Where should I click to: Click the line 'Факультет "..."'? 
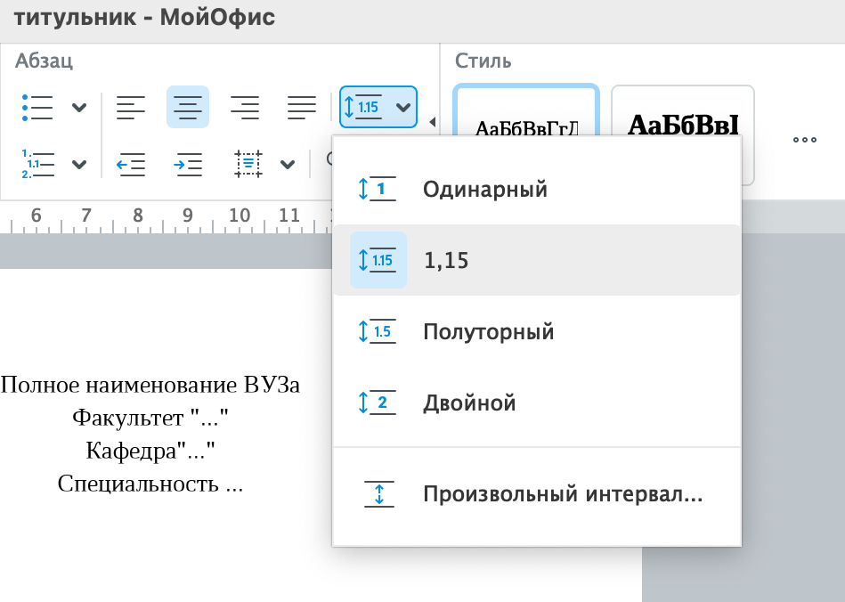pos(150,418)
